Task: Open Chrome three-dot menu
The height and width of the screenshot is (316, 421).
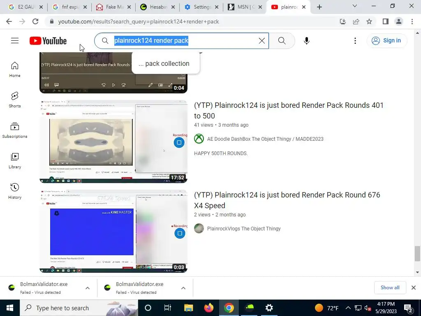Action: pos(412,21)
